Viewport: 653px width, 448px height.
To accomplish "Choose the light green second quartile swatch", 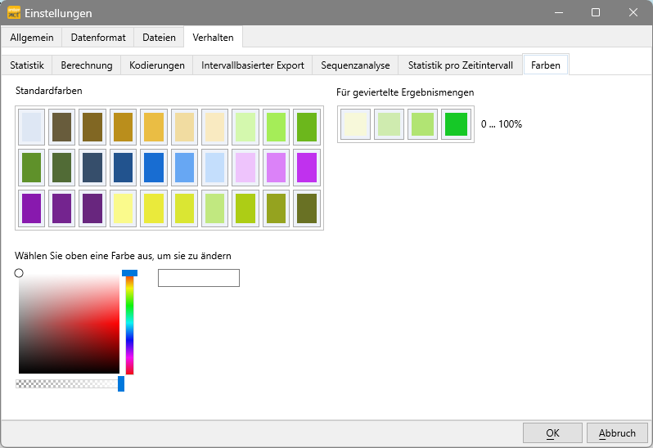I will pos(389,124).
